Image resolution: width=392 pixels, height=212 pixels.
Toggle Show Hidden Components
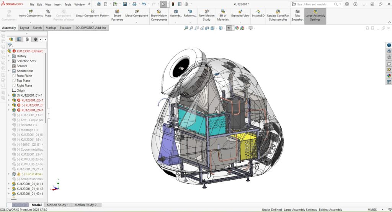point(159,15)
